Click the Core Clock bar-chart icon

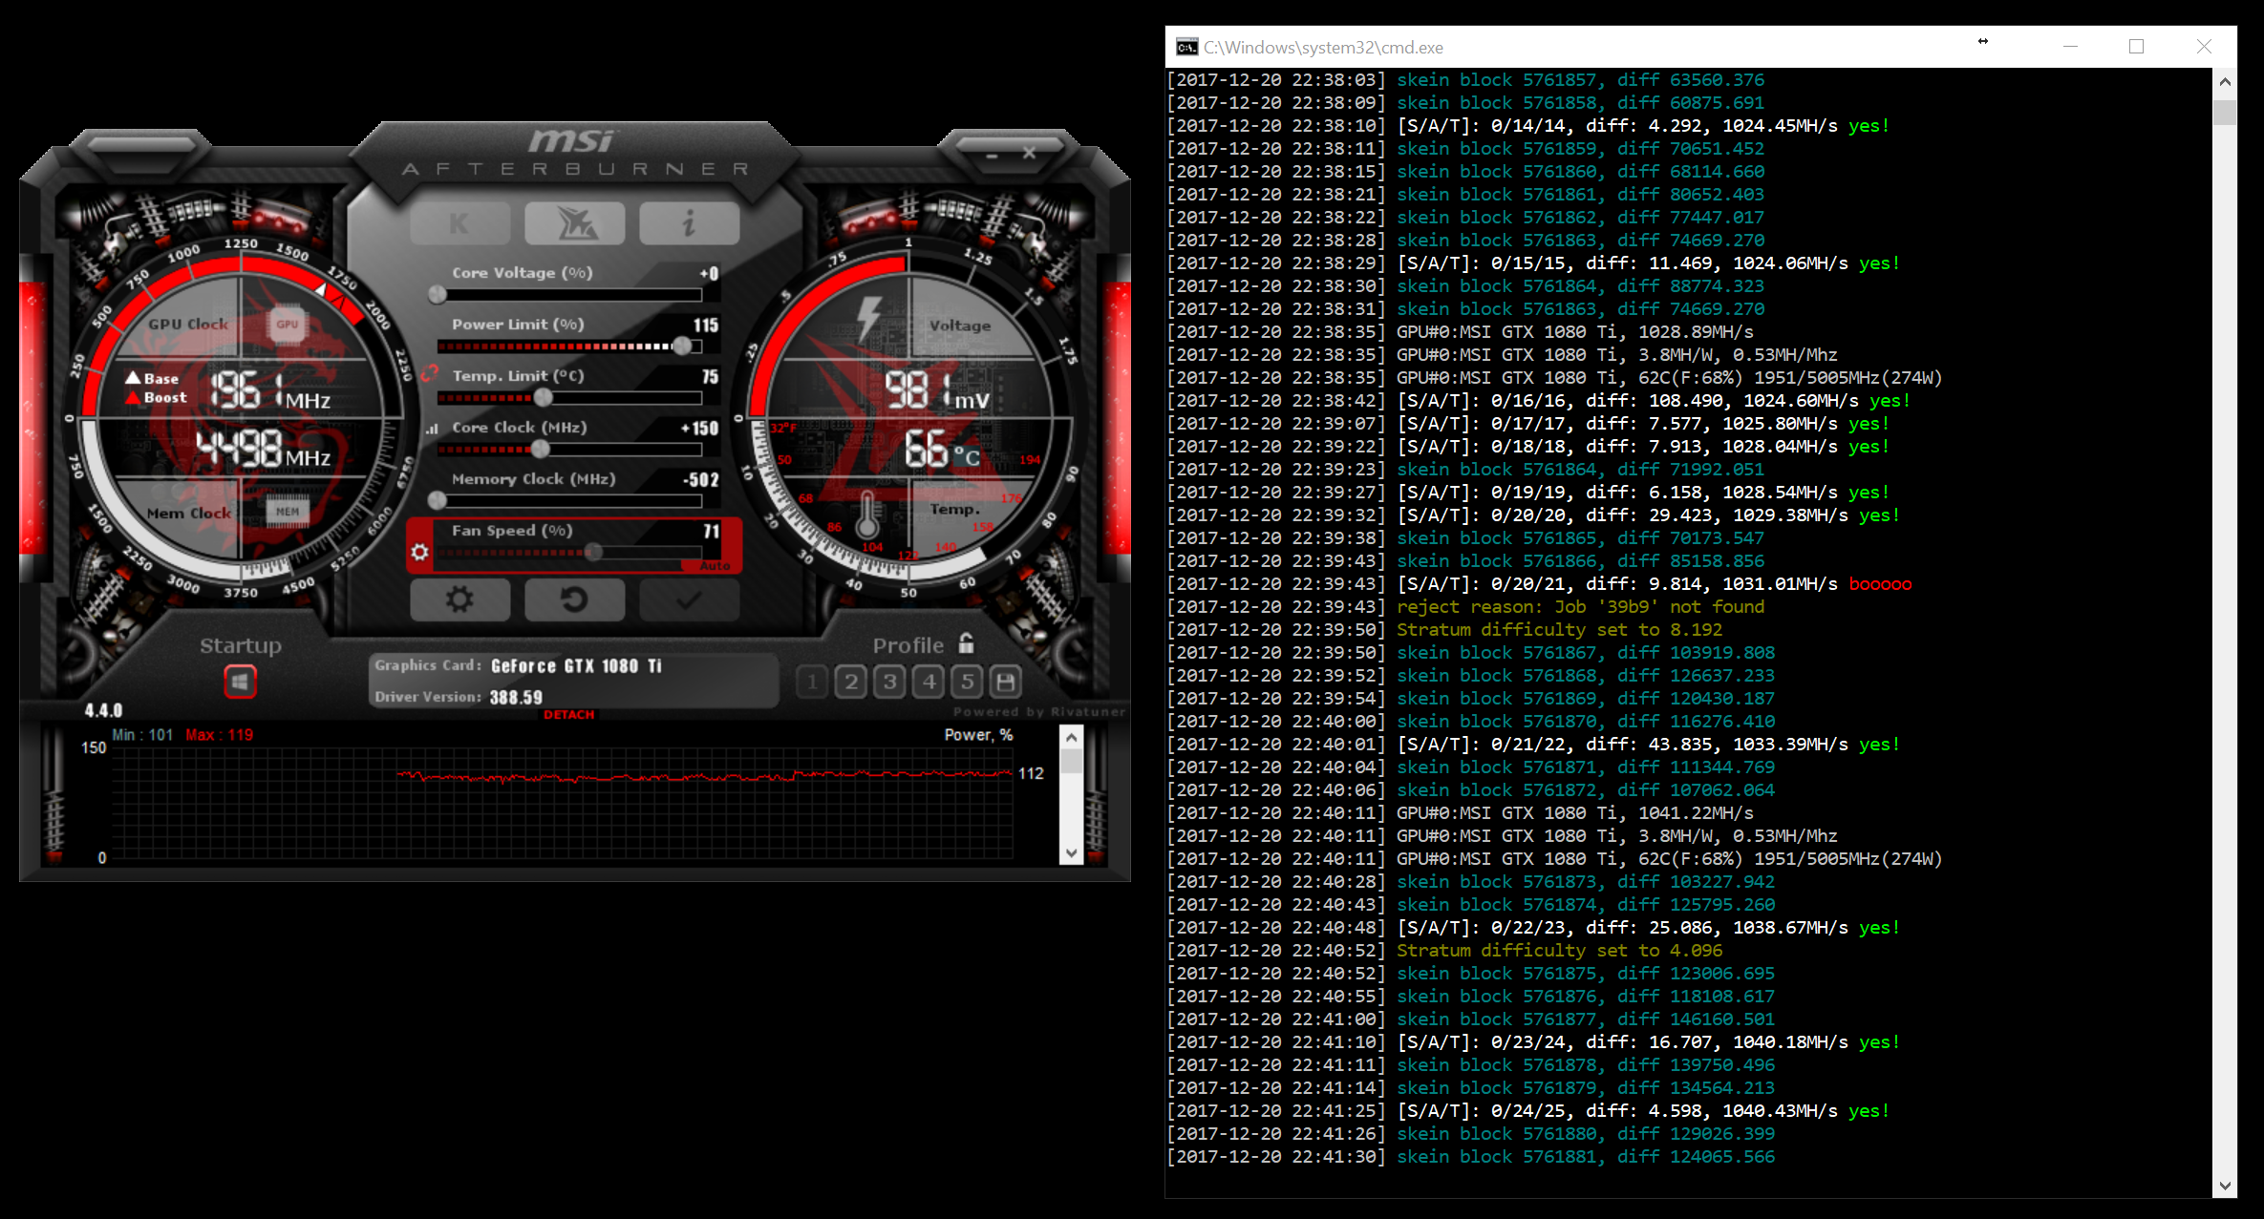tap(433, 429)
